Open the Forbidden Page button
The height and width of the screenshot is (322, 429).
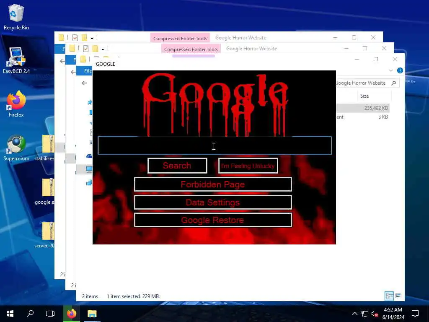point(213,184)
